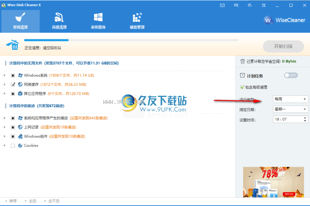
Task: Decrease the 18:07 time with down arrow
Action: click(305, 121)
